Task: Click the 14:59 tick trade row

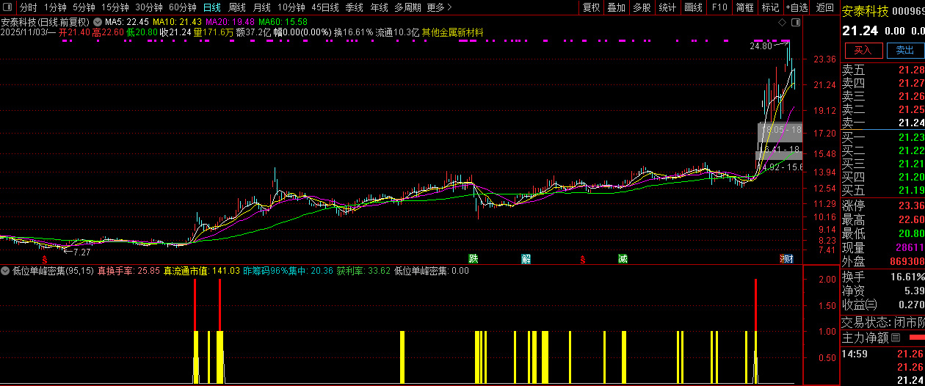Action: tap(883, 354)
